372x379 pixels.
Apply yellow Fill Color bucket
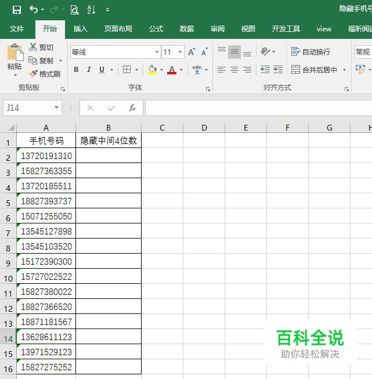152,70
